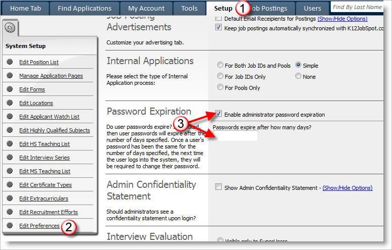
Task: Click bullet icon beside Edit Position List
Action: (x=10, y=62)
